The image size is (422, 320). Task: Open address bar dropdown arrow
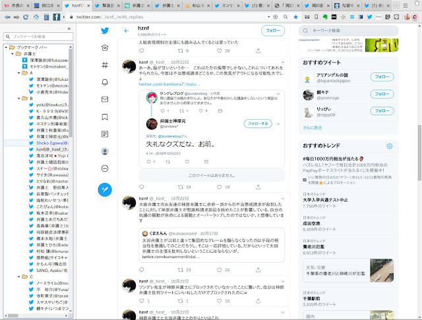click(268, 17)
